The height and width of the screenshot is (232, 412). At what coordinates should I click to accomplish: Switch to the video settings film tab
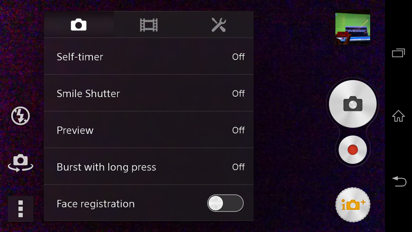(x=149, y=25)
